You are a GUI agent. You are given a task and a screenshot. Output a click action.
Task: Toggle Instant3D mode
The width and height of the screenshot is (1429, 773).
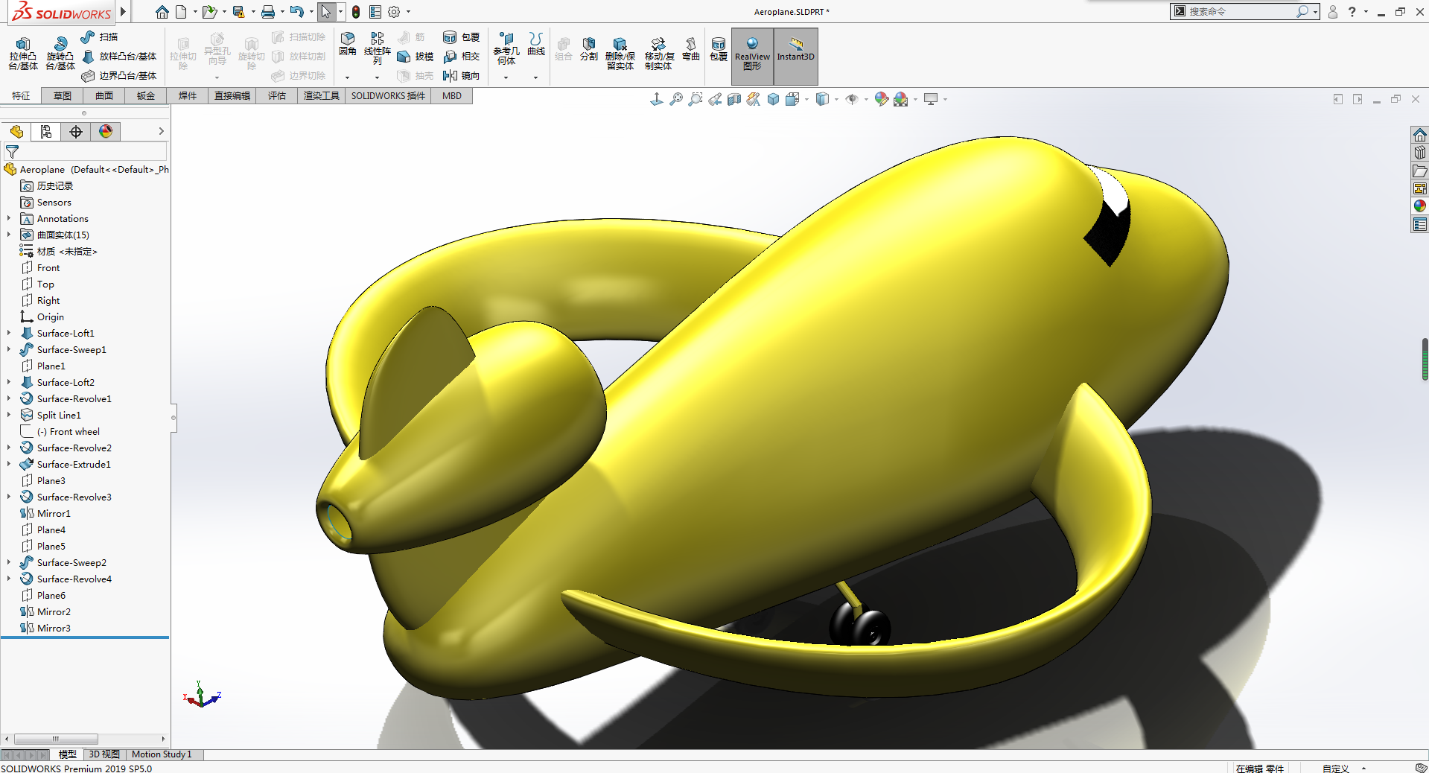click(796, 56)
